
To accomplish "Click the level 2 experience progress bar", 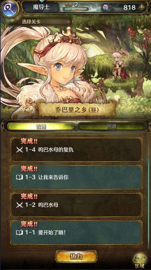I will point(76,9).
